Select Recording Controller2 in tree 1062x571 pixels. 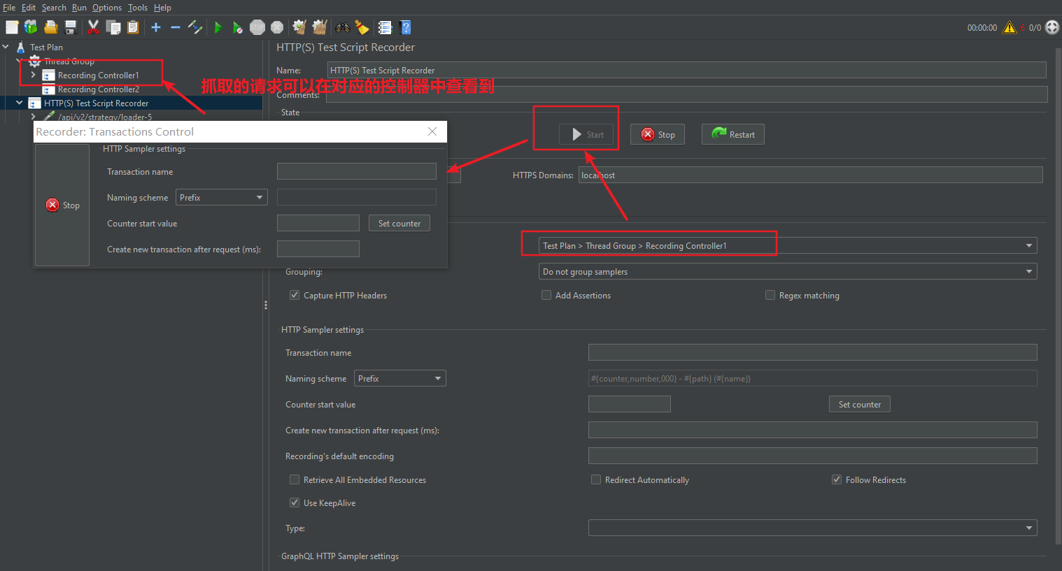[98, 89]
